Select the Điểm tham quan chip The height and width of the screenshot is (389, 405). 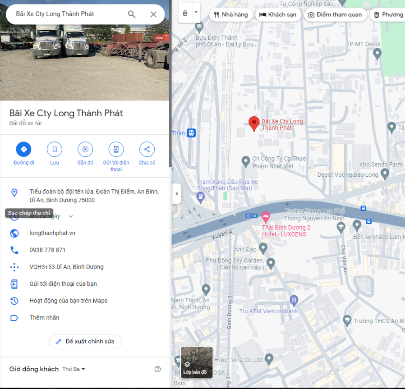pyautogui.click(x=335, y=14)
